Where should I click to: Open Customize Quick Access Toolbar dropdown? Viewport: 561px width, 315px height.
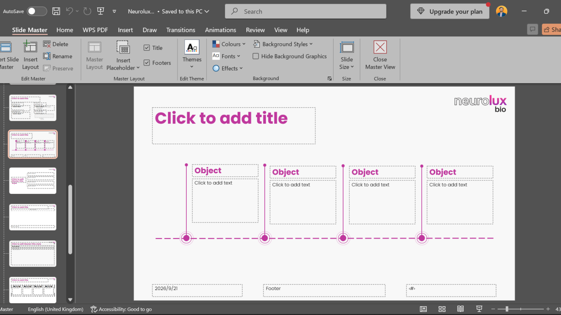114,11
